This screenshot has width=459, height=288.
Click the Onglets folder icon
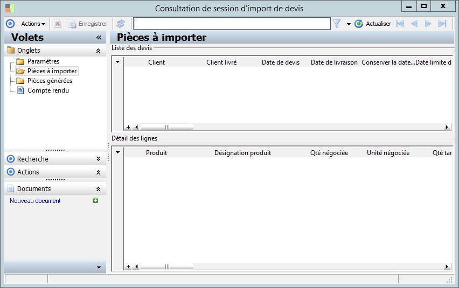point(11,50)
